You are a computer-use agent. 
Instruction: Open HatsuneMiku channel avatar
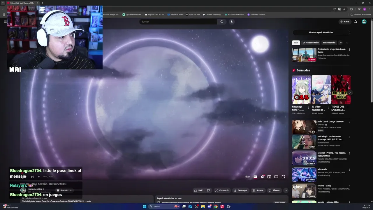click(x=23, y=190)
